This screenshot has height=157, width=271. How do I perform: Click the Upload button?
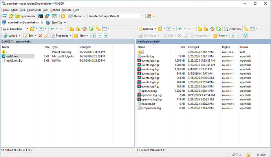click(10, 36)
